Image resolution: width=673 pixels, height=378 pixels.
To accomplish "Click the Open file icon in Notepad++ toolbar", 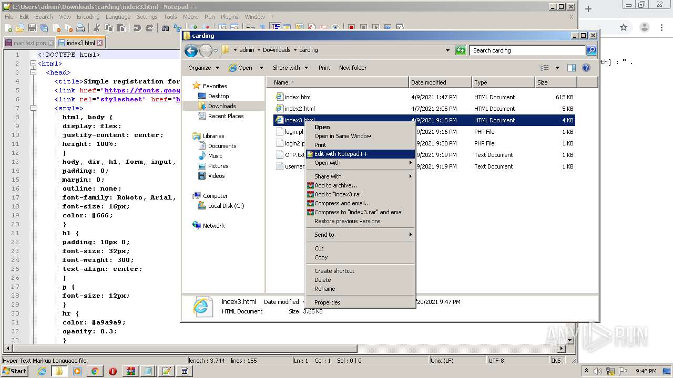I will [x=20, y=27].
